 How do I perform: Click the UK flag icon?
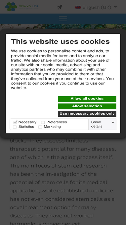pyautogui.click(x=78, y=7)
